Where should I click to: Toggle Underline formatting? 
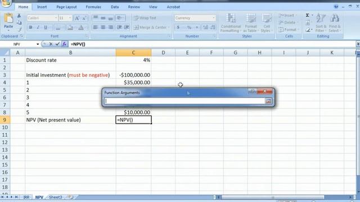click(46, 27)
